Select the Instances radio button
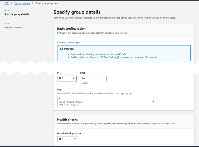This screenshot has height=147, width=199. [61, 49]
